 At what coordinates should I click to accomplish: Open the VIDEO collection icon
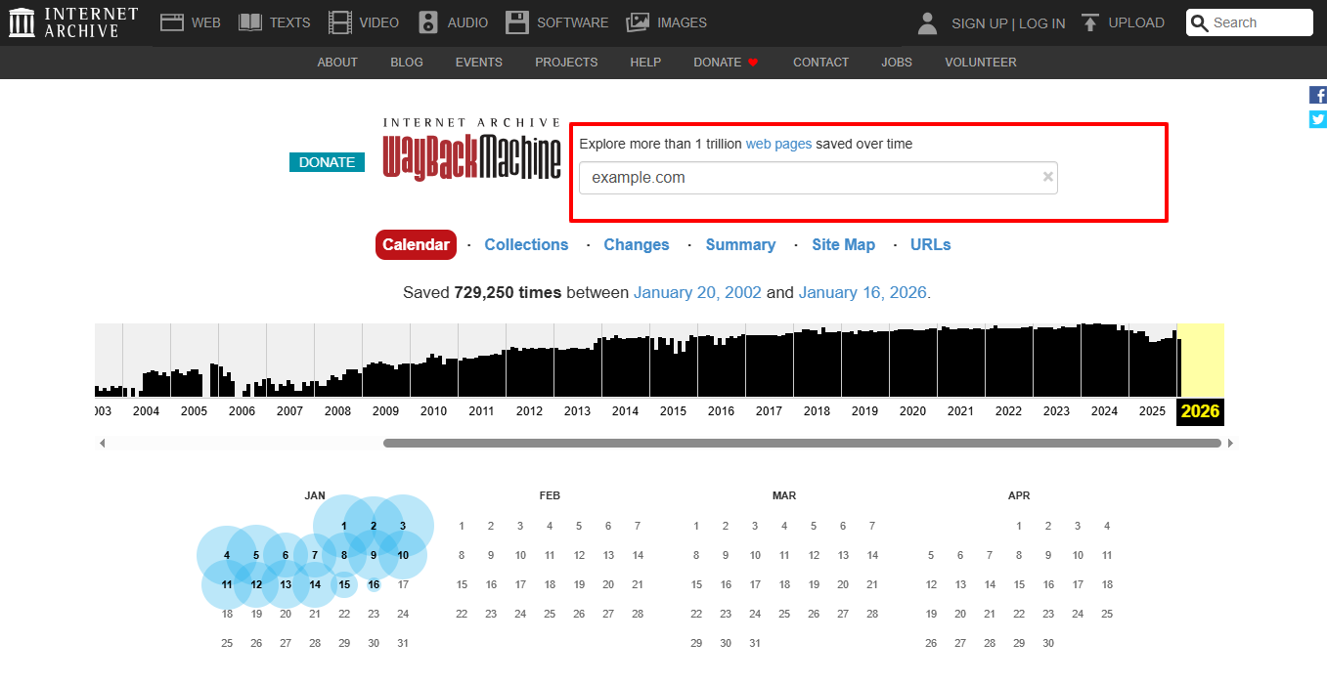[339, 21]
